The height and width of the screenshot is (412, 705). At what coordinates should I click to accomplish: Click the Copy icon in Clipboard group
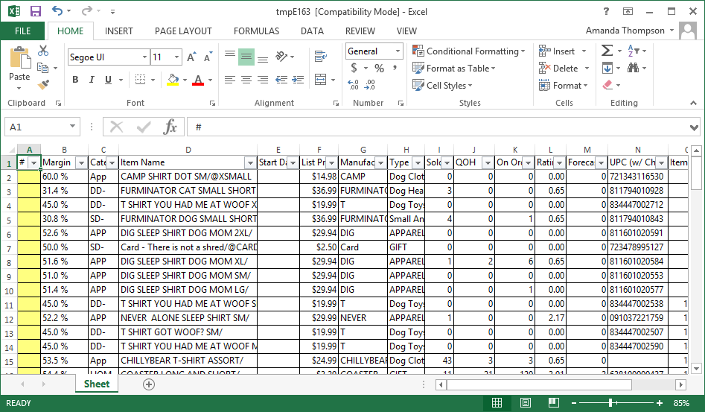[x=43, y=68]
